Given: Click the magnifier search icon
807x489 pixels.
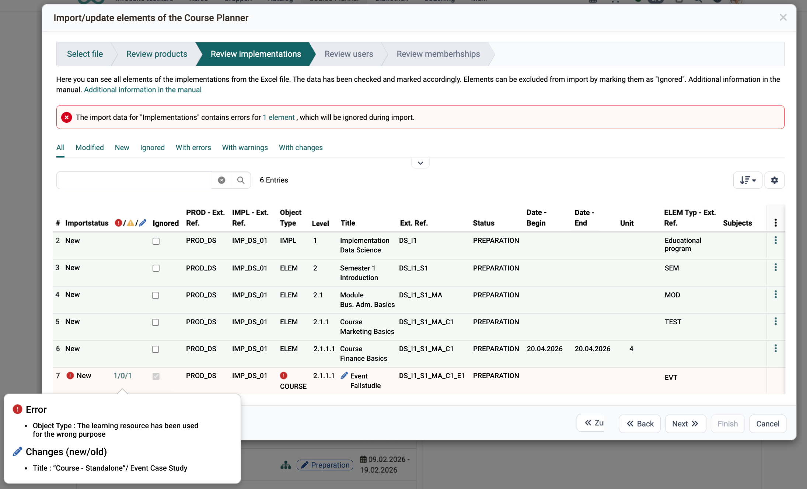Looking at the screenshot, I should coord(241,180).
